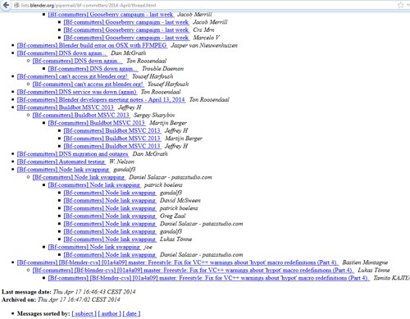Screen dimensions: 410x319
Task: Bookmark page with the star icon
Action: click(x=400, y=5)
